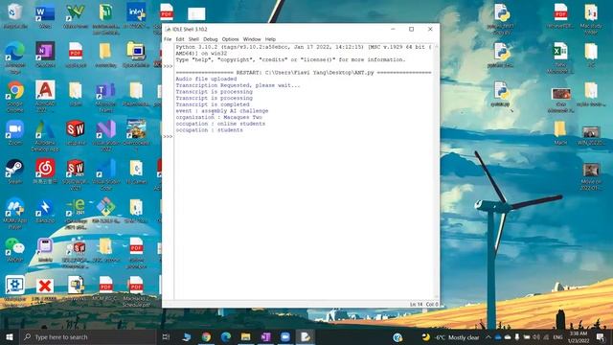Open File Explorer from the taskbar

pos(245,336)
